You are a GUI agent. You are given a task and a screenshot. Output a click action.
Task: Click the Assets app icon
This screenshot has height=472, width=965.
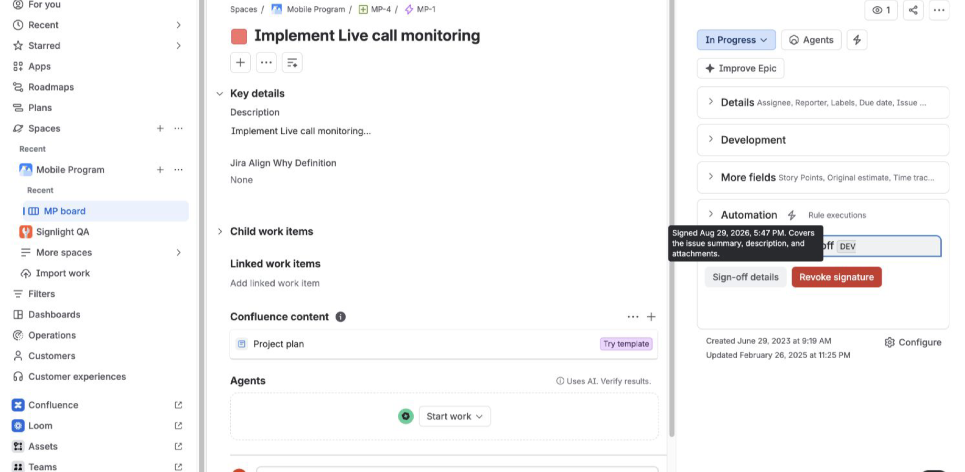click(x=18, y=447)
